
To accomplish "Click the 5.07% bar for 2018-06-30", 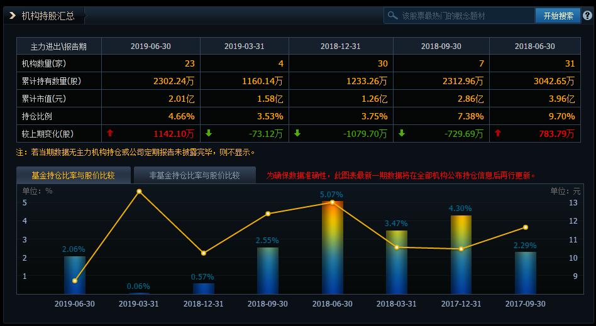I will [x=332, y=247].
